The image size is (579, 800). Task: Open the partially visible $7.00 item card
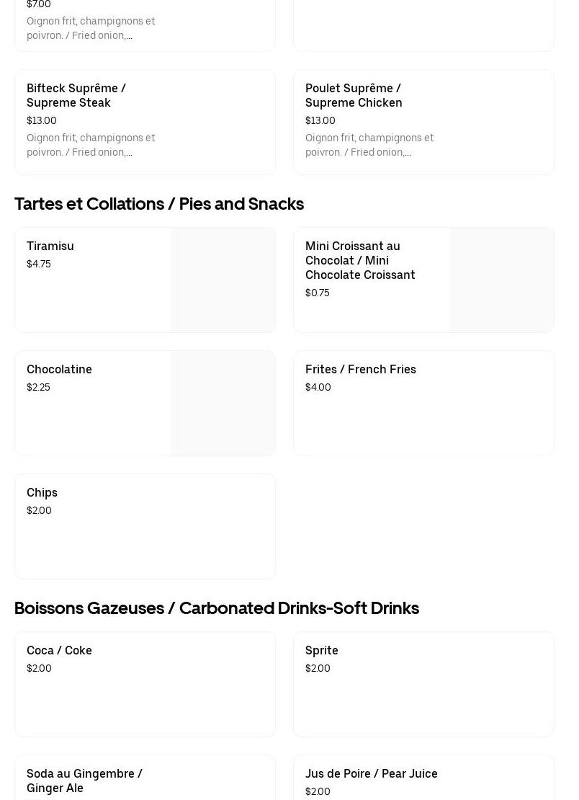click(x=145, y=25)
